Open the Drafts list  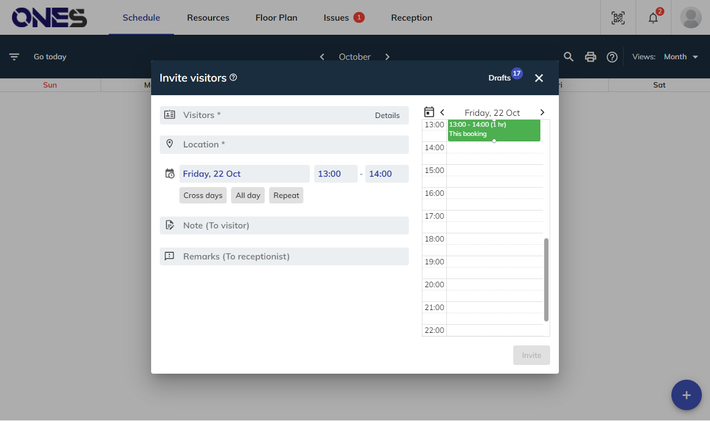[x=500, y=78]
